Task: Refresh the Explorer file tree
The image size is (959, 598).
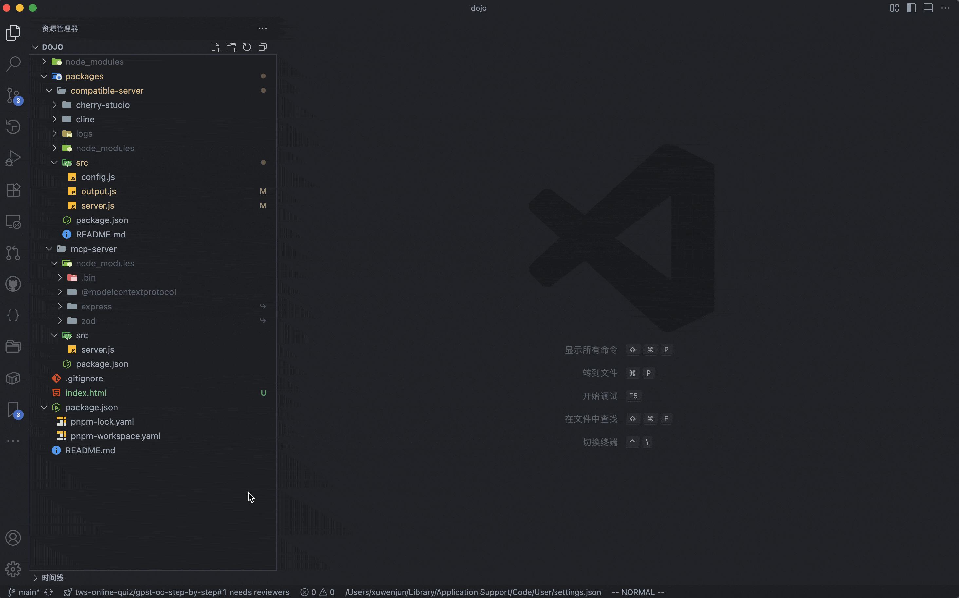Action: click(x=247, y=47)
